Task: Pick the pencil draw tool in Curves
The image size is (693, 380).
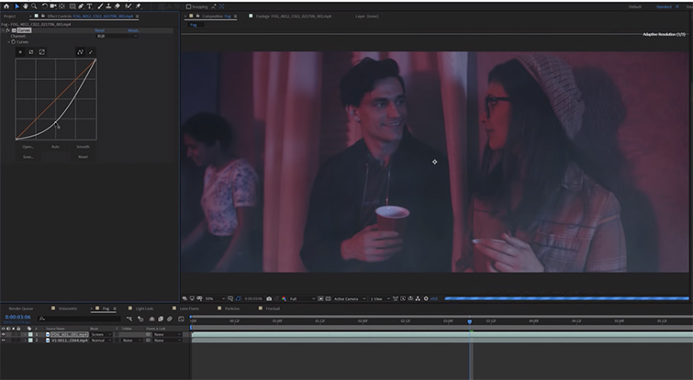Action: pyautogui.click(x=91, y=51)
